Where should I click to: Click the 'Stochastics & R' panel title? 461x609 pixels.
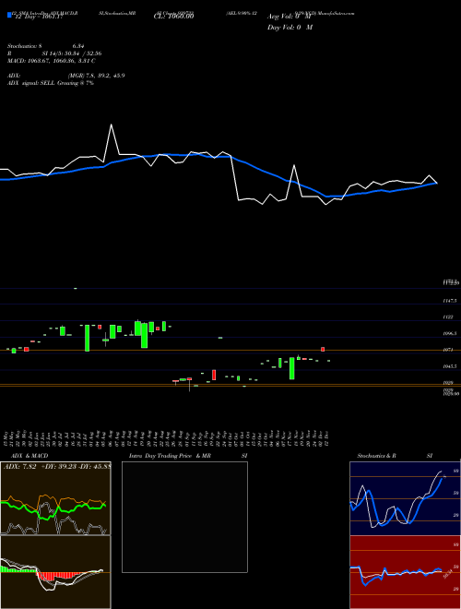(377, 456)
